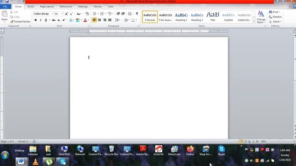Open VLC from the taskbar
The height and width of the screenshot is (166, 296).
coord(35,162)
